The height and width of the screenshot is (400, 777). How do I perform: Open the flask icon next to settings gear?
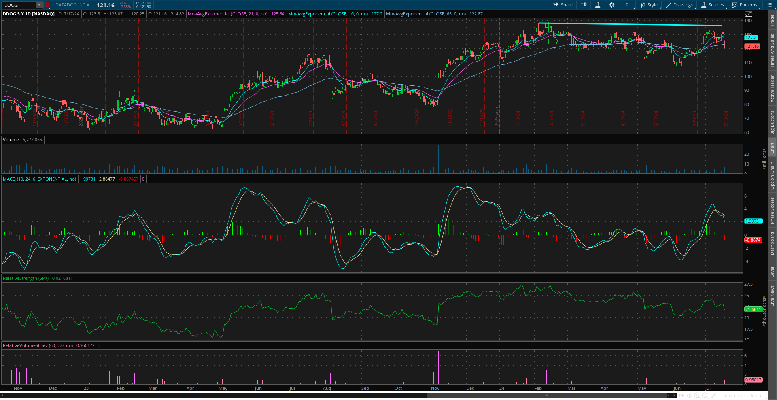pyautogui.click(x=597, y=5)
